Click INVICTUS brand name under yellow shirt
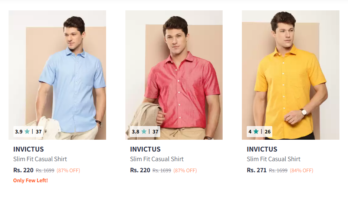Viewport: 348px width, 197px height. pos(262,149)
